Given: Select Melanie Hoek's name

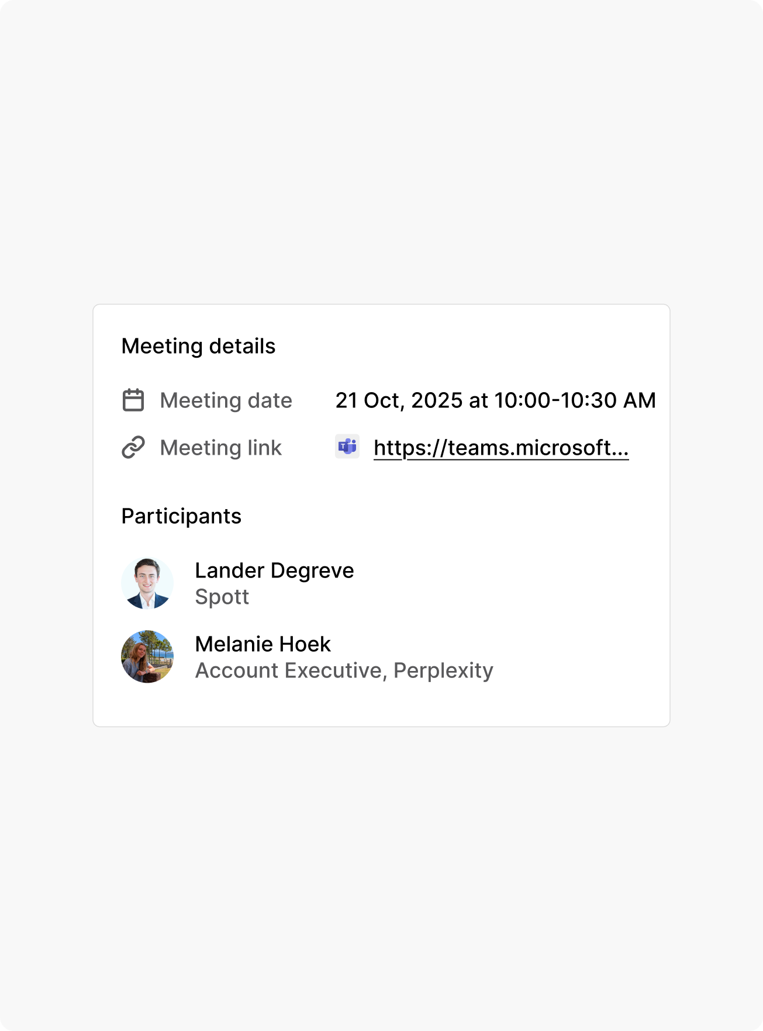Looking at the screenshot, I should coord(263,643).
